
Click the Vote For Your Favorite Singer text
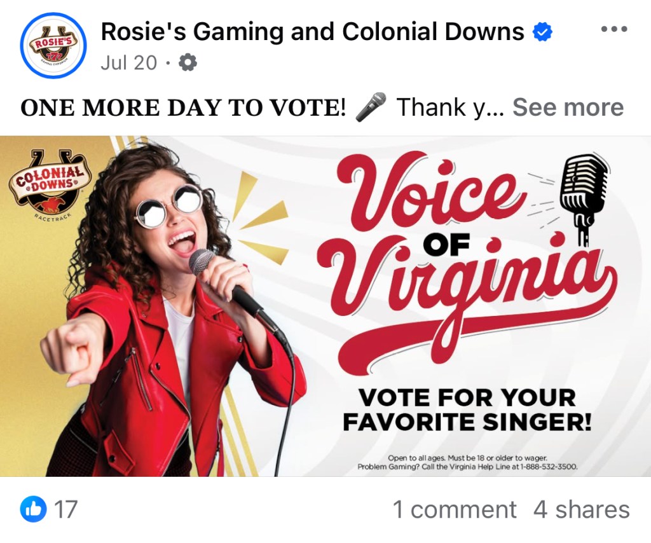(467, 410)
